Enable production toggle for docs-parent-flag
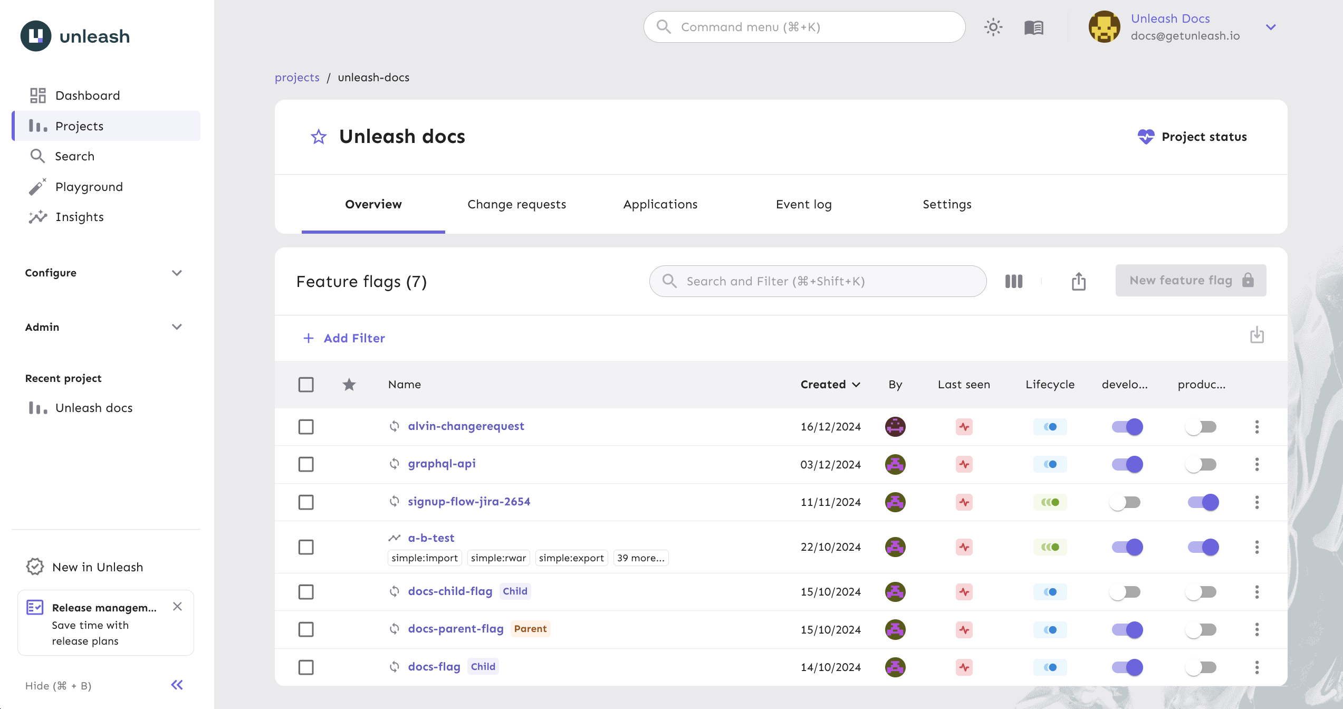Viewport: 1343px width, 709px height. pos(1201,629)
